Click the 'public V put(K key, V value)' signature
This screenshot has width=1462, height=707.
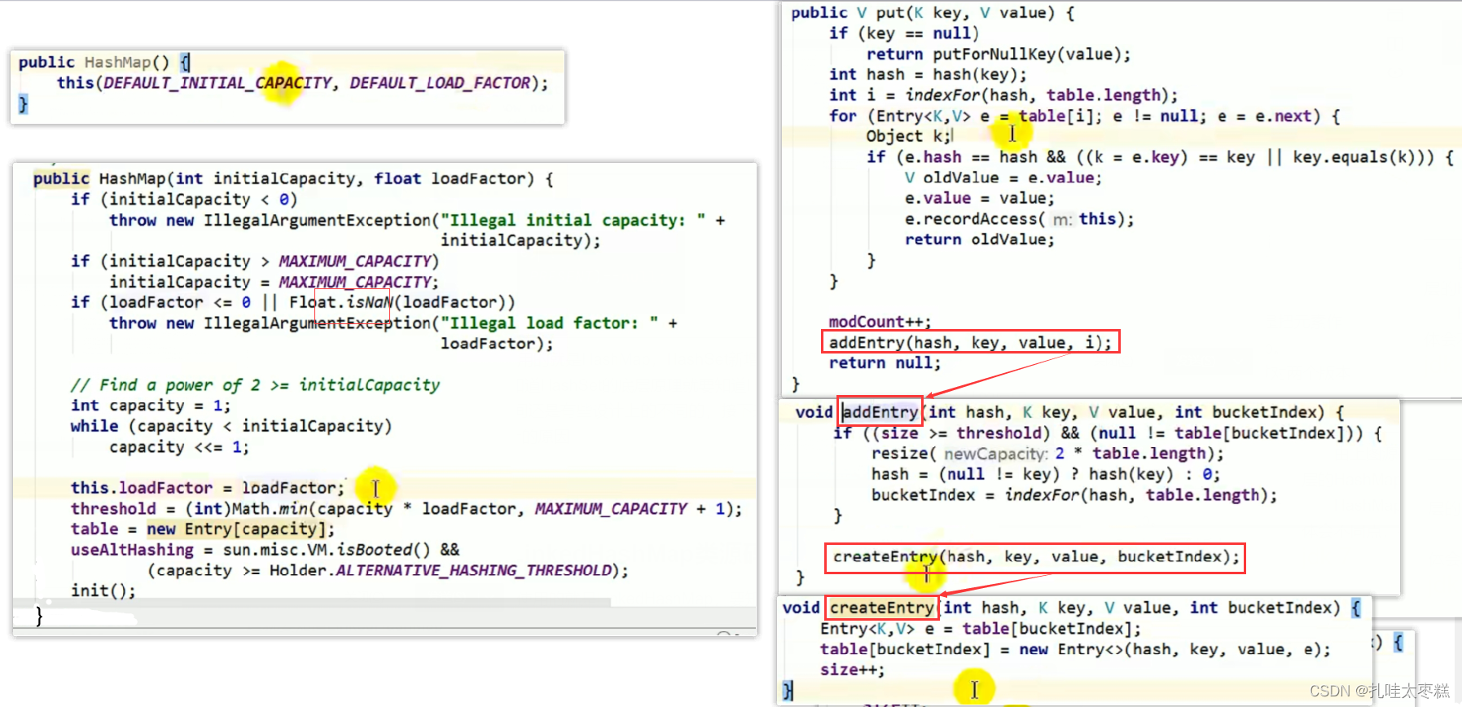(933, 13)
